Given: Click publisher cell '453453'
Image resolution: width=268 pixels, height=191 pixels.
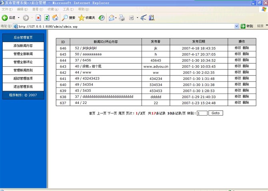Looking at the screenshot, I should tap(156, 91).
